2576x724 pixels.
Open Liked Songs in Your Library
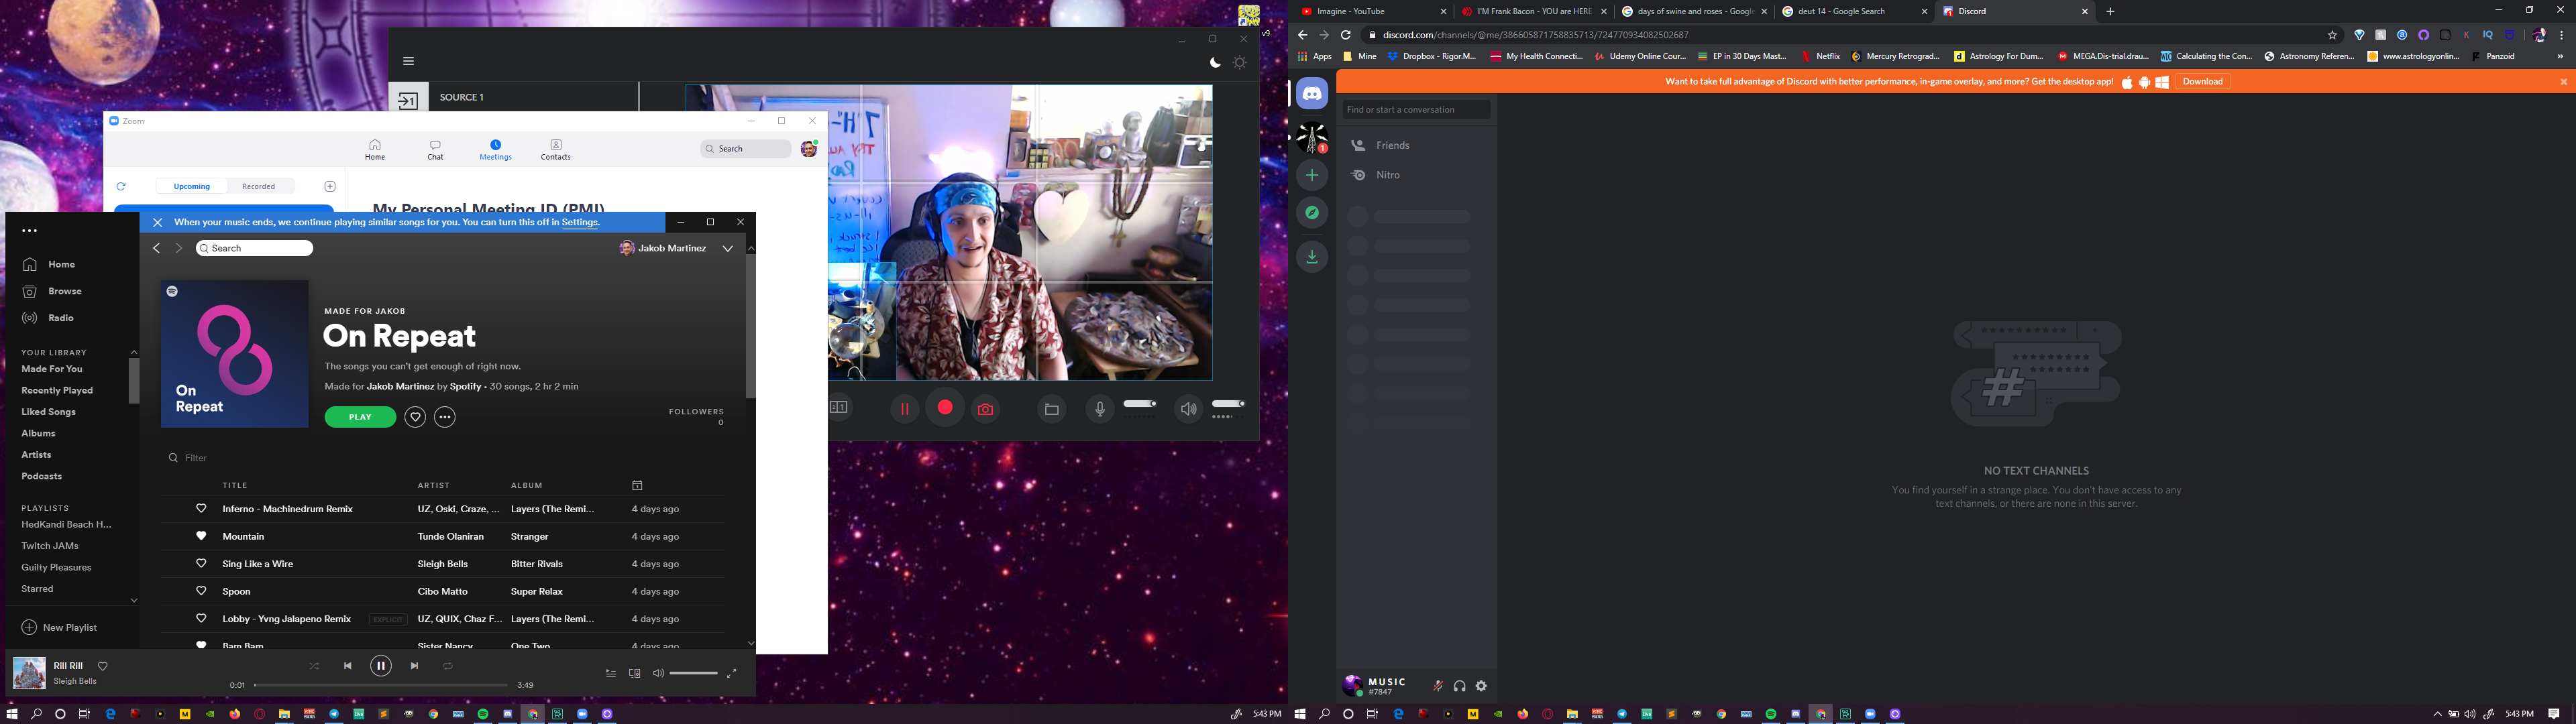[x=48, y=412]
